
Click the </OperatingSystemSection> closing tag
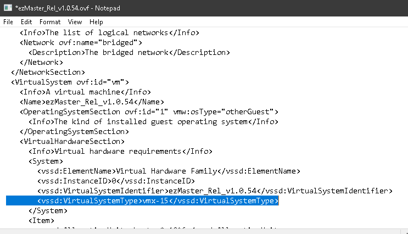pos(75,132)
